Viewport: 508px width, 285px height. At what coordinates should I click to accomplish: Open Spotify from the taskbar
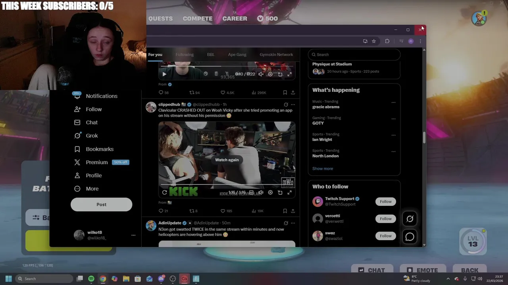(91, 279)
